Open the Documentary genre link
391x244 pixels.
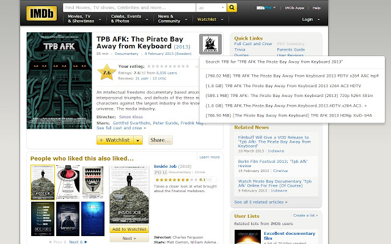click(126, 54)
